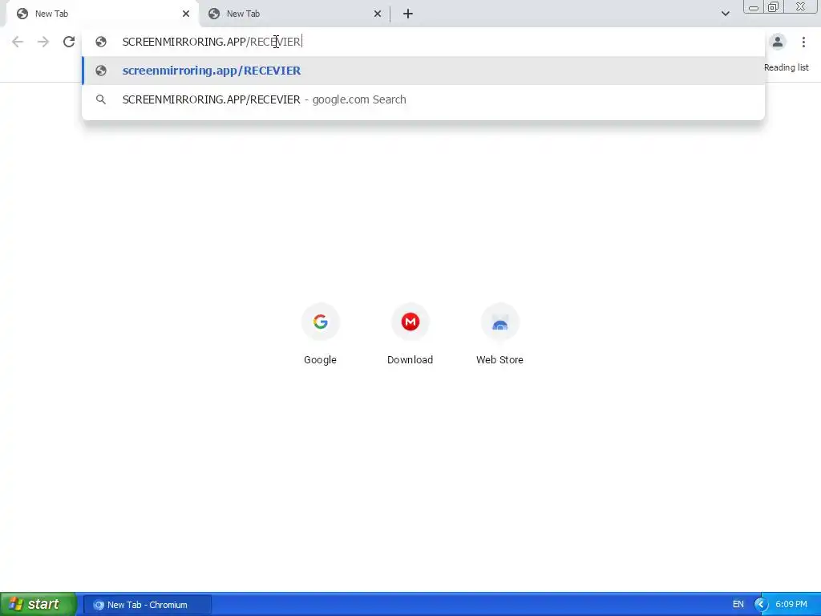Restore down the Chromium window
The width and height of the screenshot is (821, 616).
773,6
